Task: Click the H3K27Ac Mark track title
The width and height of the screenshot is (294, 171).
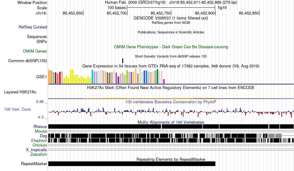Action: click(x=171, y=88)
